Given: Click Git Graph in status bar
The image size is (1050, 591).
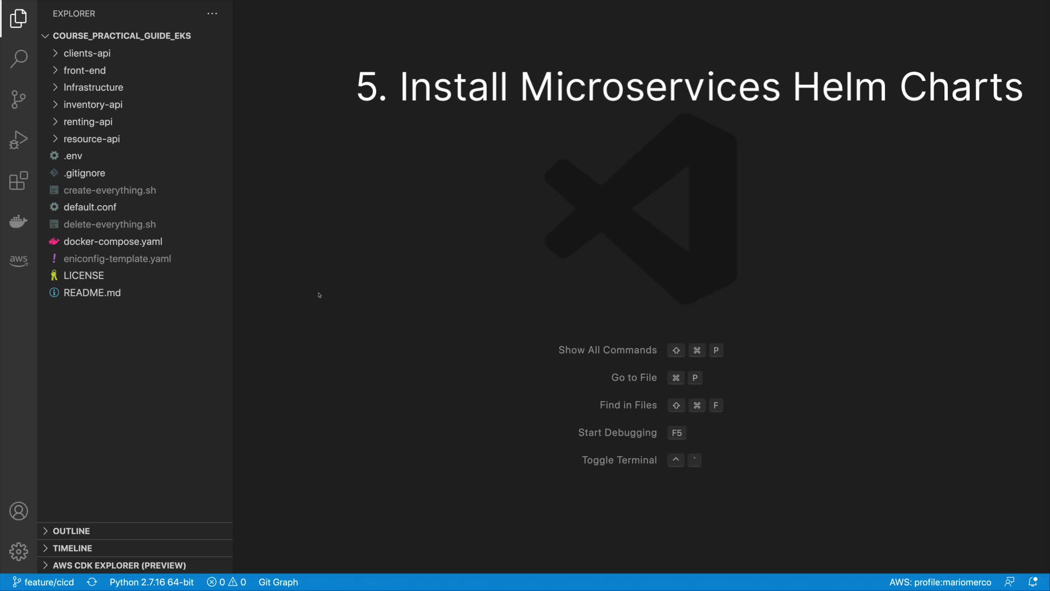Looking at the screenshot, I should 278,582.
